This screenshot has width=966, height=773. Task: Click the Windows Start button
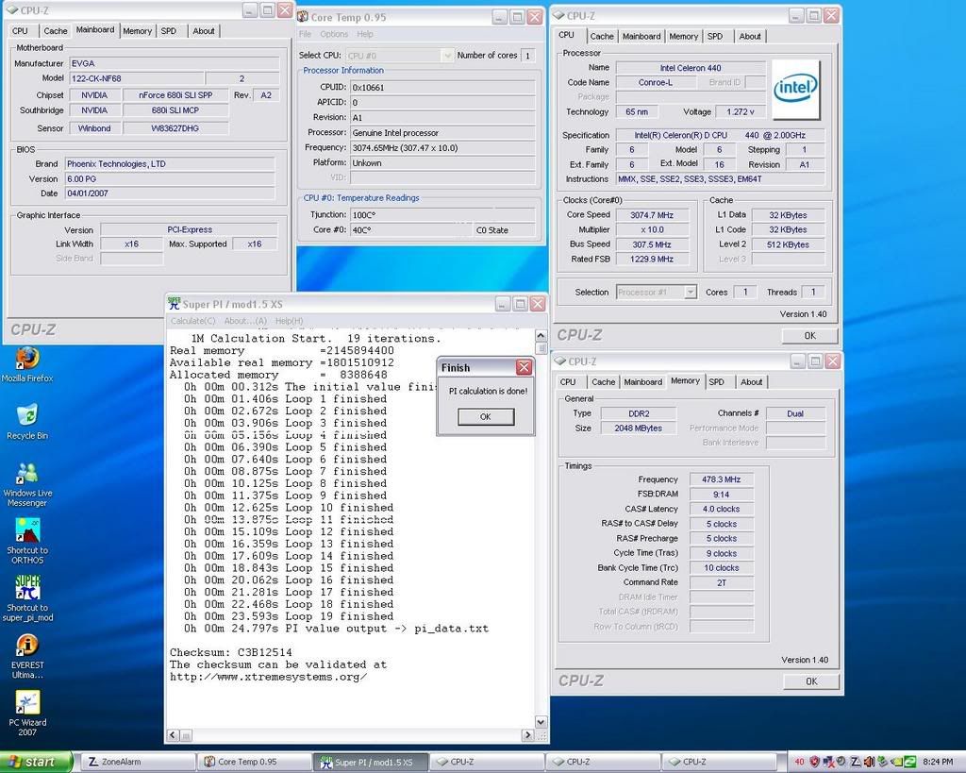click(36, 762)
